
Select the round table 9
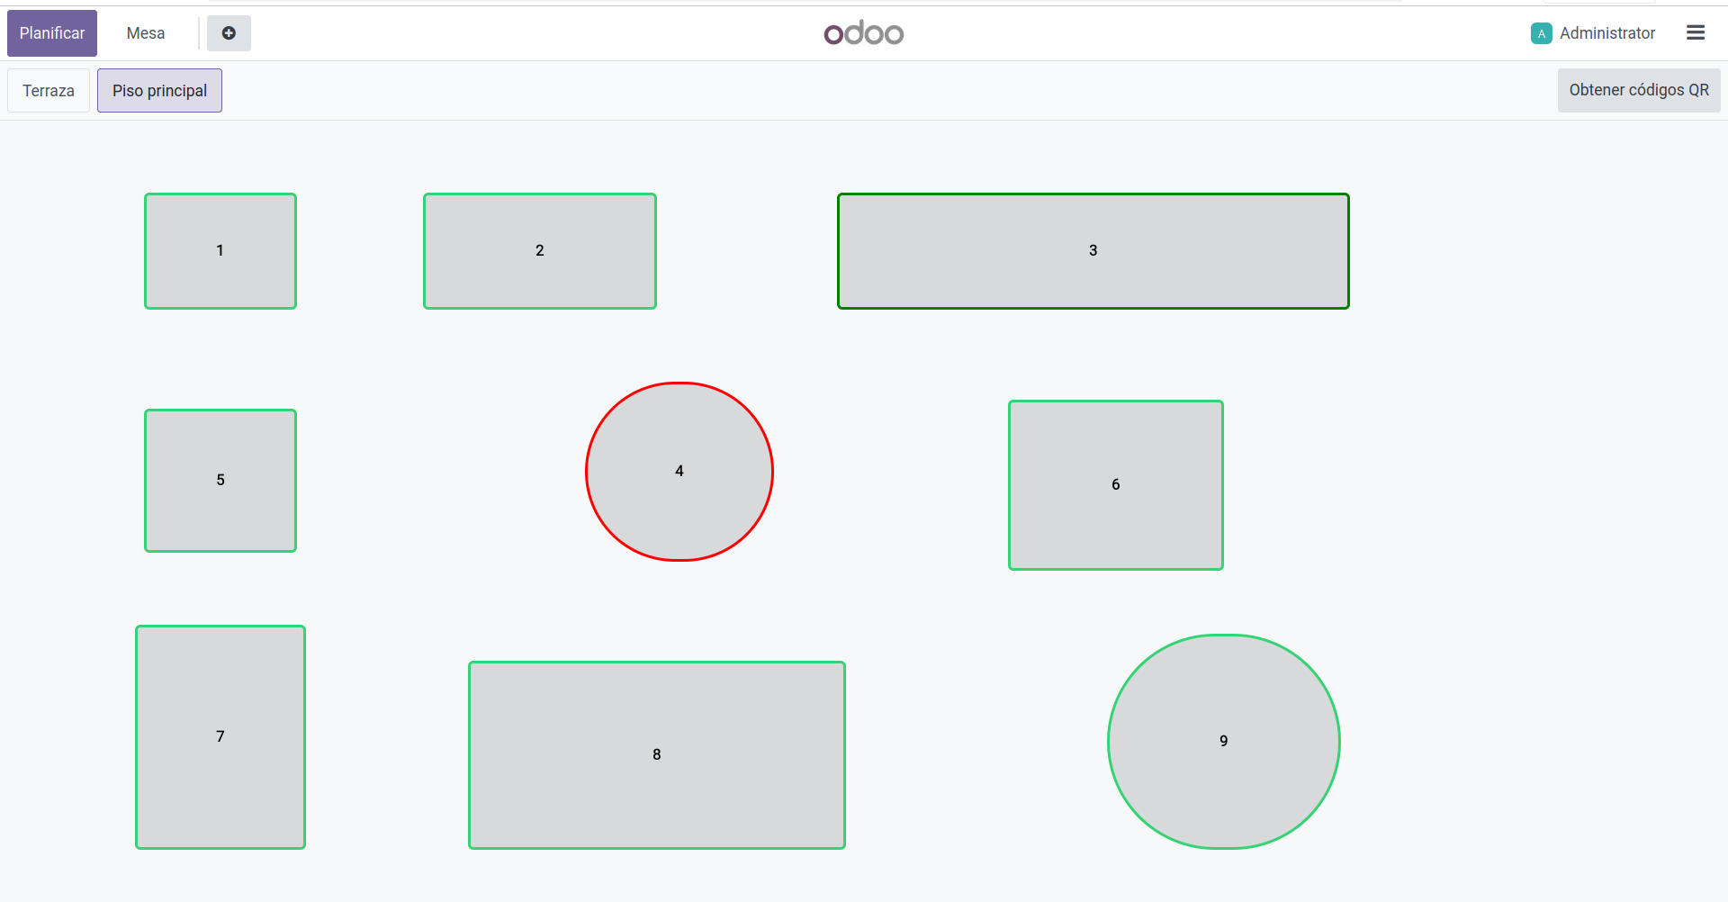[x=1223, y=742]
